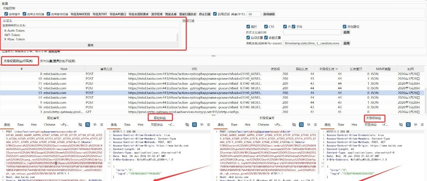Toggle the 启用被动扫描 checkbox
This screenshot has width=427, height=181.
(x=48, y=14)
